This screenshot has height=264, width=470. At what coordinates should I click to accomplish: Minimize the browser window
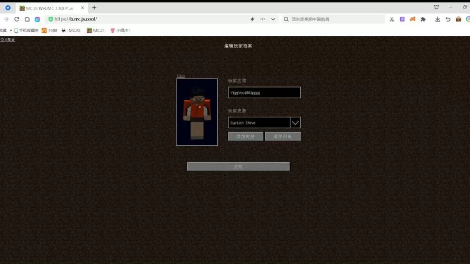pos(450,7)
